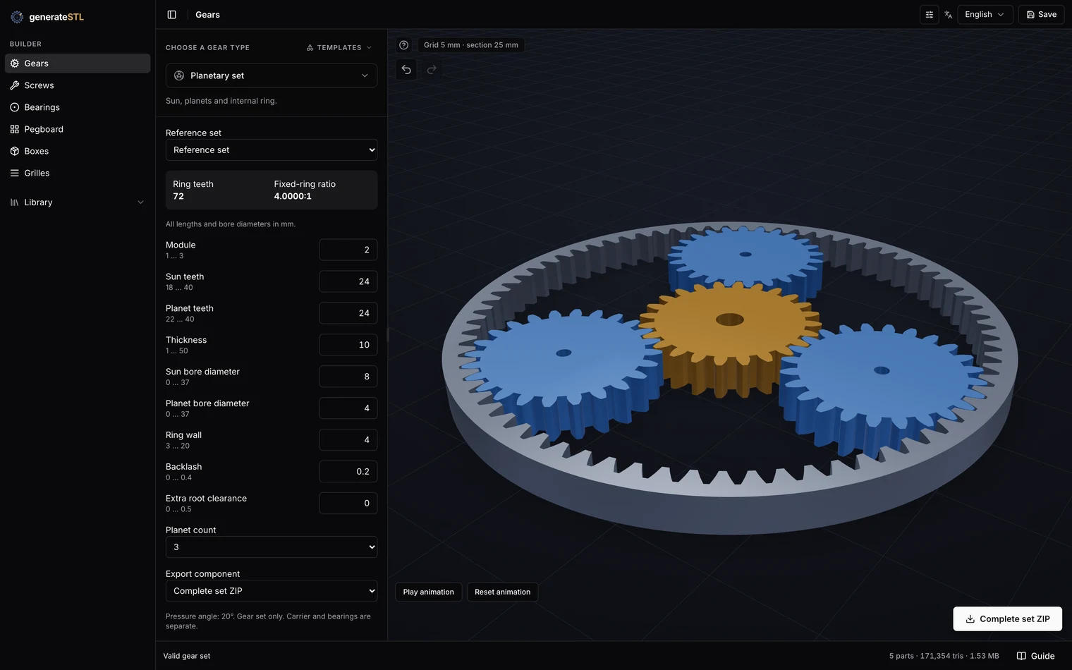Open the viewport help icon

click(x=403, y=45)
